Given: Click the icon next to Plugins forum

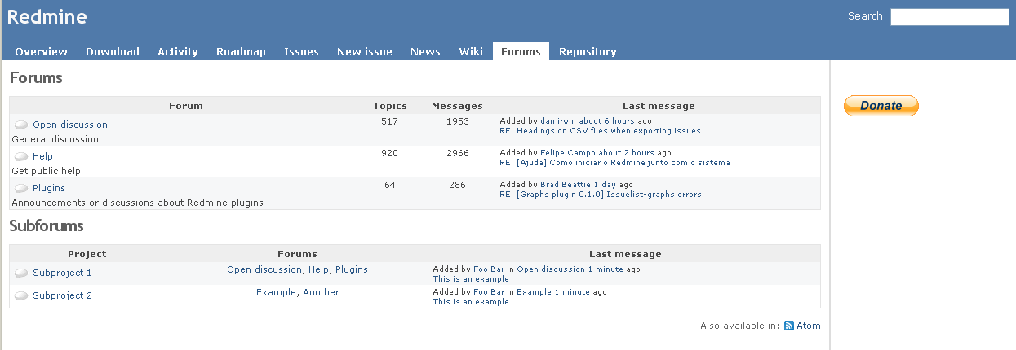Looking at the screenshot, I should [21, 189].
